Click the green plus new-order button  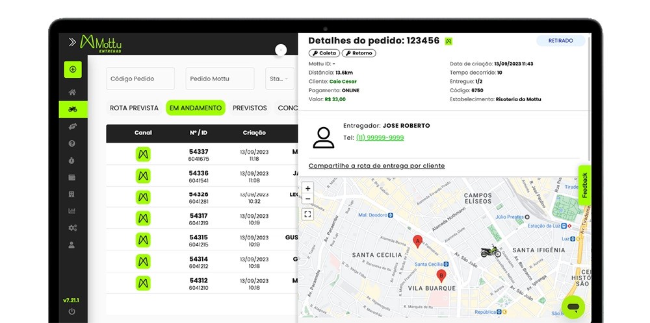[x=73, y=69]
